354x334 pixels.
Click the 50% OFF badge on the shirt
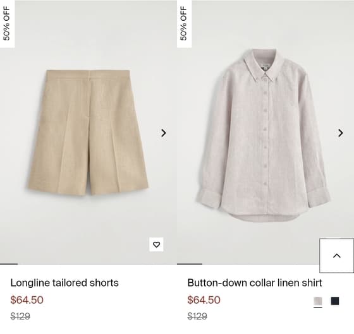pos(184,24)
